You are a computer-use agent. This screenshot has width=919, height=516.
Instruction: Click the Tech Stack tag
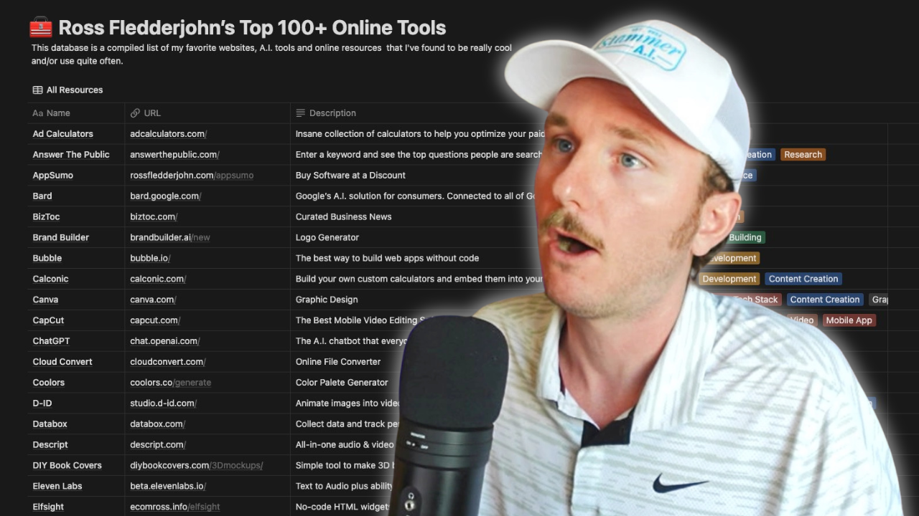point(756,299)
